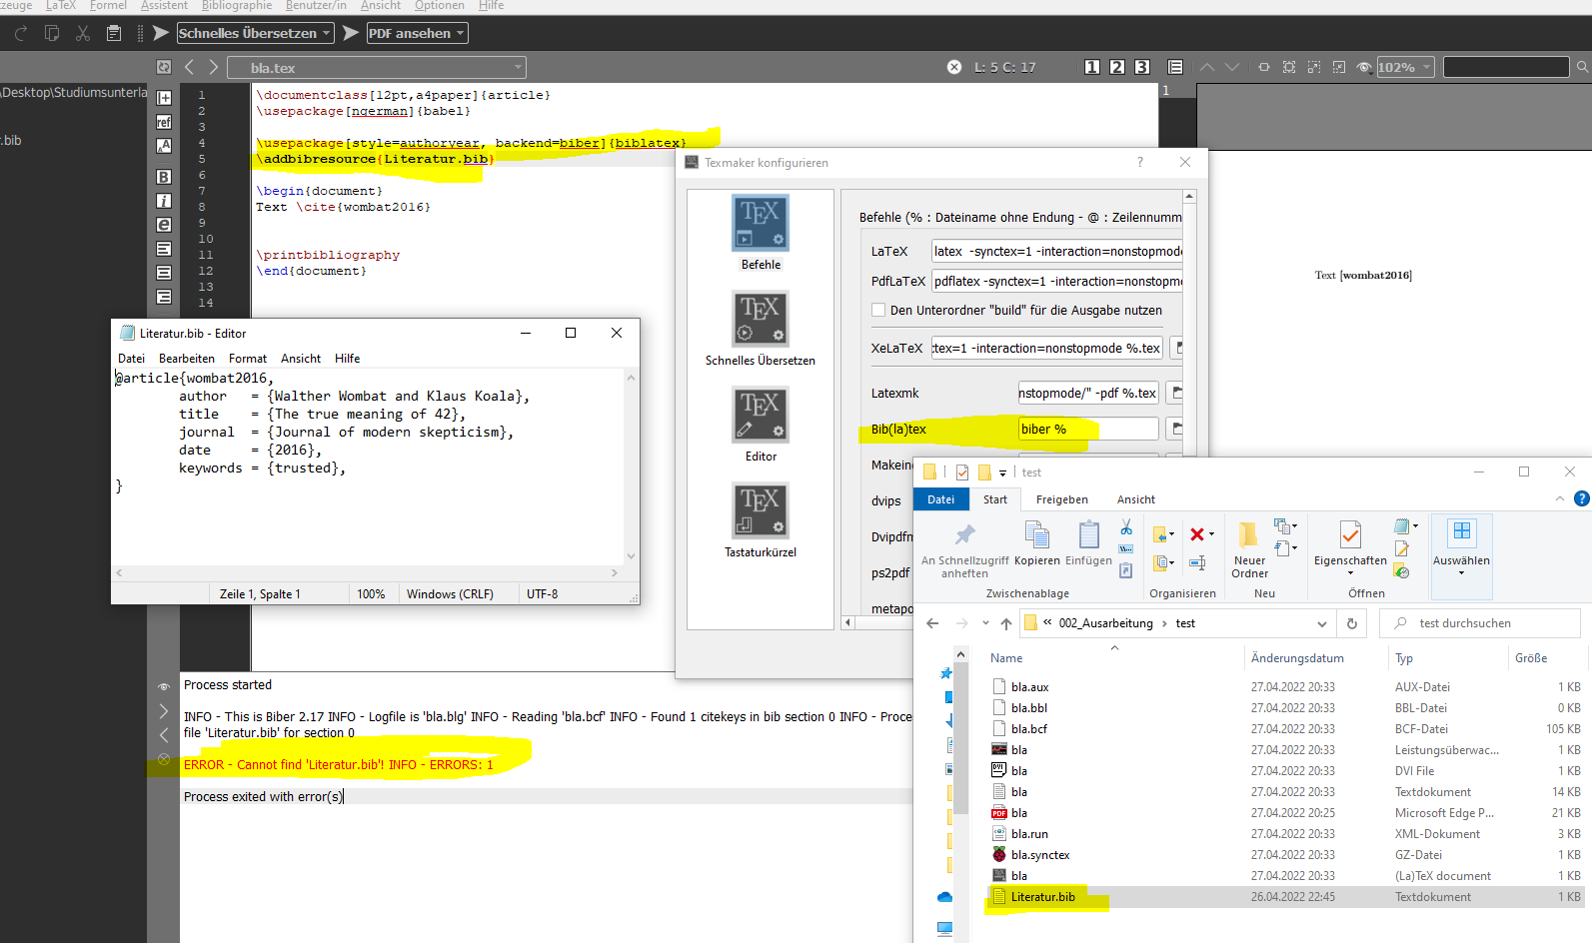Switch to the Freigeben ribbon tab
This screenshot has height=943, width=1592.
(x=1061, y=499)
